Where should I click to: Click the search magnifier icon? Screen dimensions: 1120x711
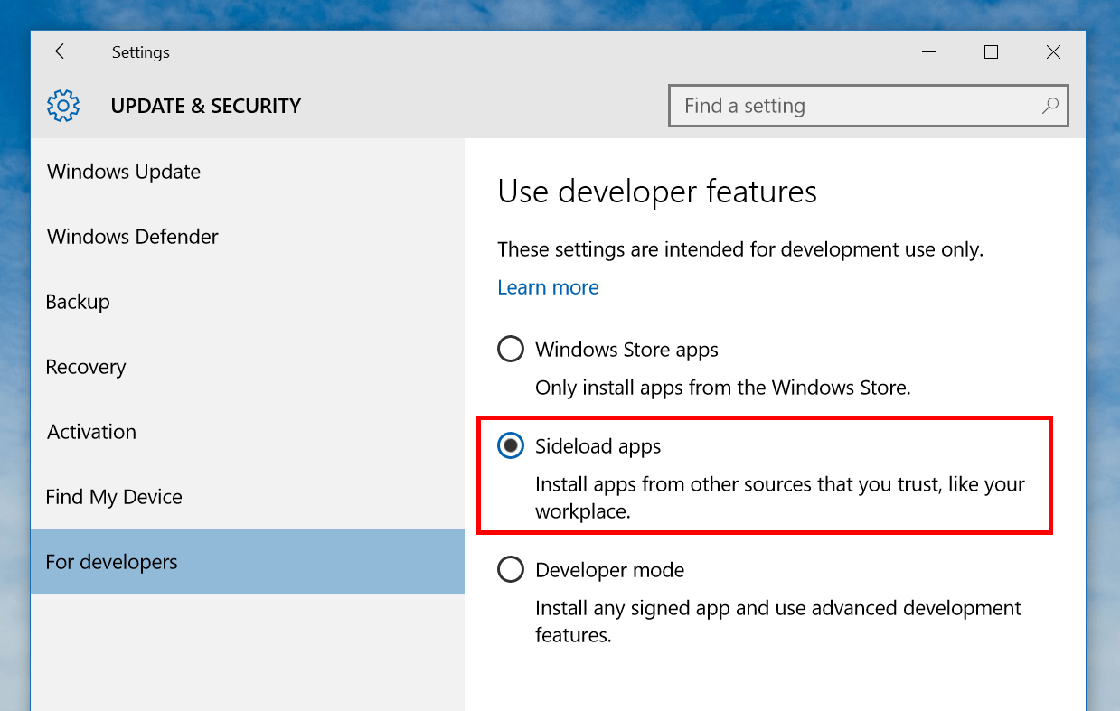[1049, 106]
